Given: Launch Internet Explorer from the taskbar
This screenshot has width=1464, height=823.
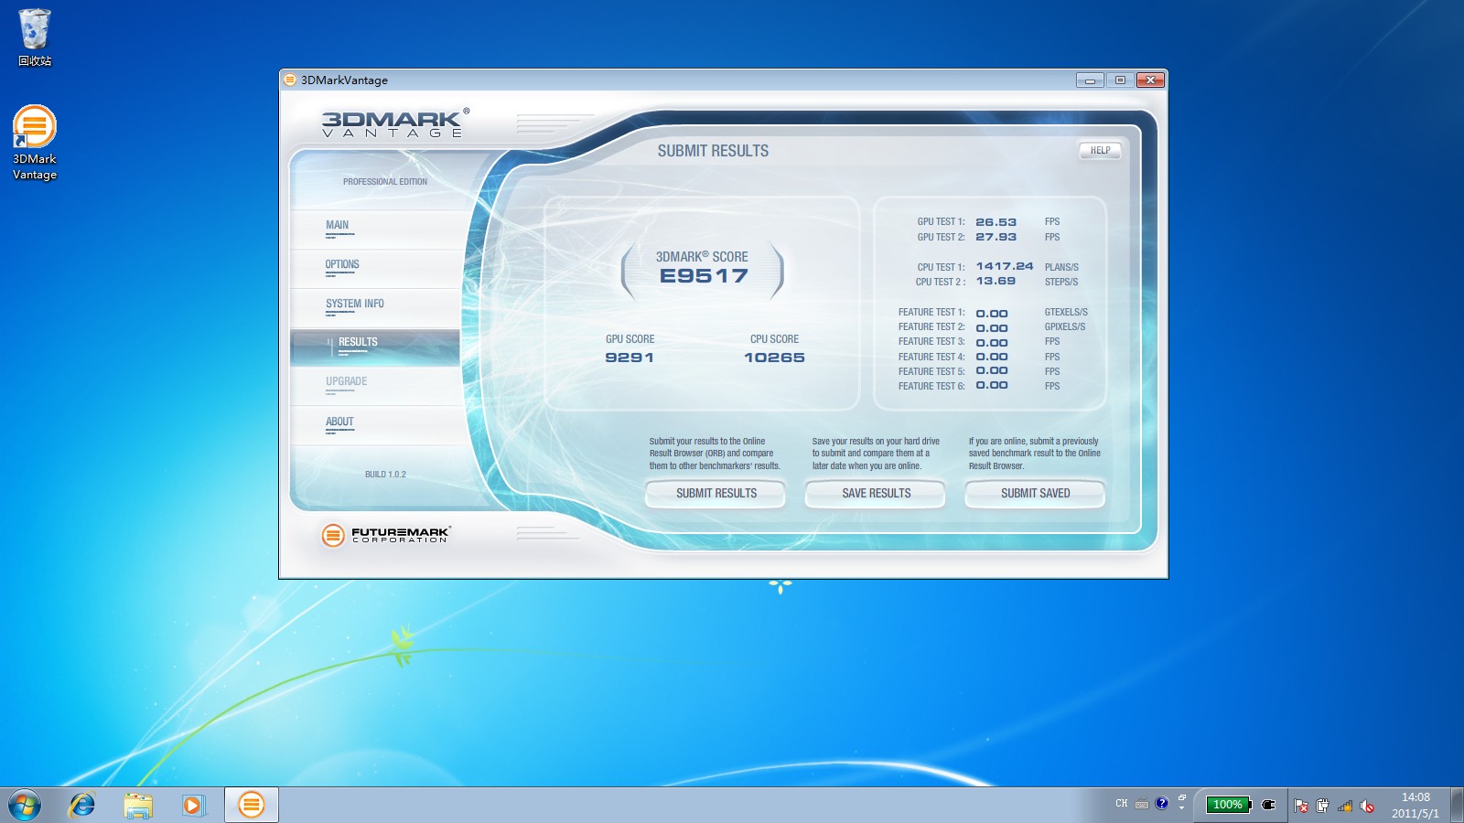Looking at the screenshot, I should point(82,805).
